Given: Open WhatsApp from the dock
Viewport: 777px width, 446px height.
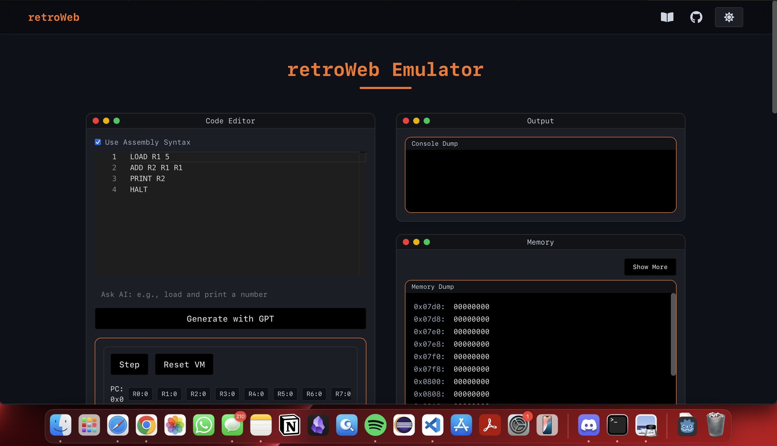Looking at the screenshot, I should pos(204,425).
